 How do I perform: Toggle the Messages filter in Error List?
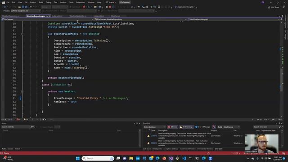click(x=203, y=127)
